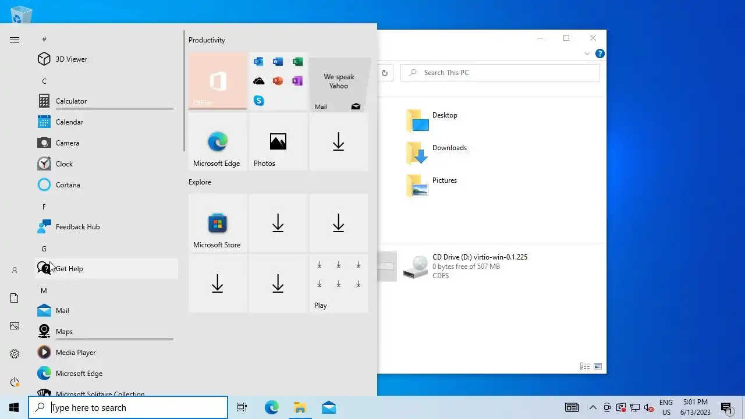Viewport: 745px width, 419px height.
Task: Expand the Start menu hamburger
Action: (x=15, y=40)
